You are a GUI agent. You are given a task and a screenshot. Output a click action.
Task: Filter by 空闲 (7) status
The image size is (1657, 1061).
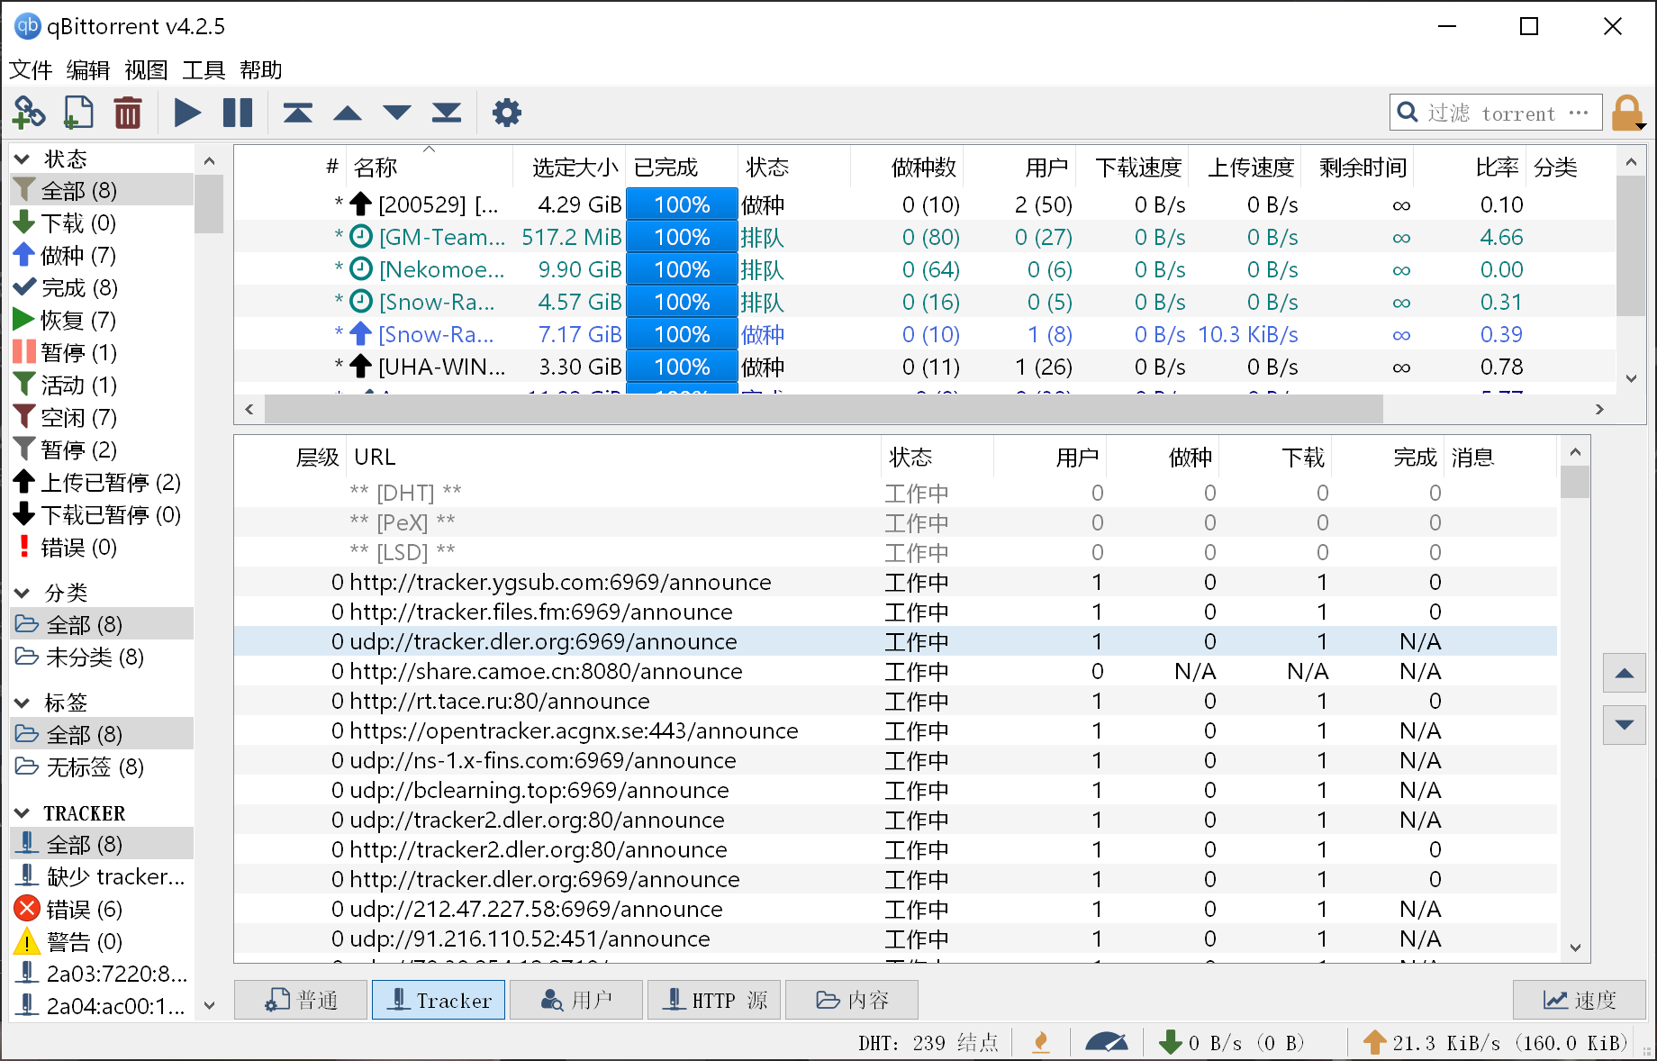point(102,418)
